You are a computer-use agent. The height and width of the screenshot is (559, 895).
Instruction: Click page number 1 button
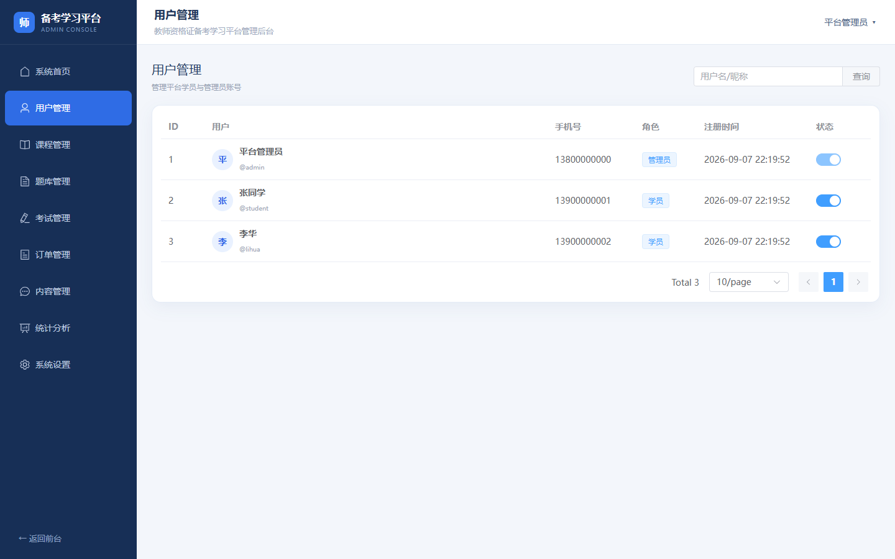coord(833,282)
